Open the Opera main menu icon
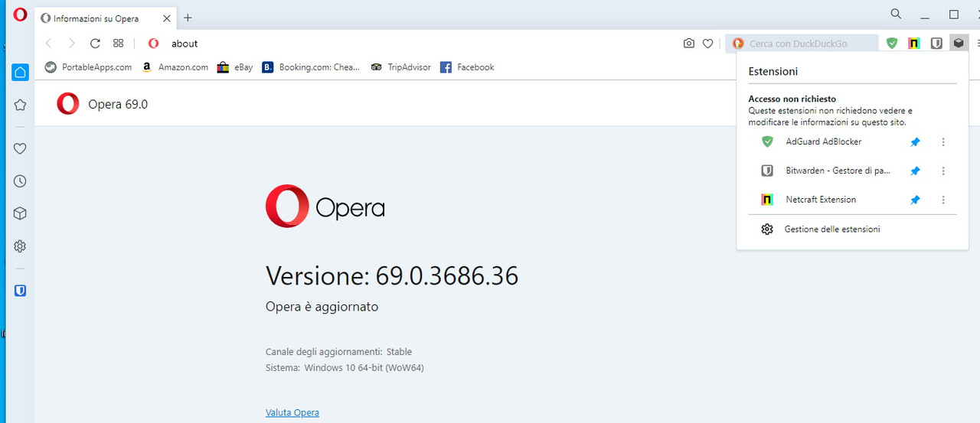Viewport: 980px width, 423px height. 20,15
